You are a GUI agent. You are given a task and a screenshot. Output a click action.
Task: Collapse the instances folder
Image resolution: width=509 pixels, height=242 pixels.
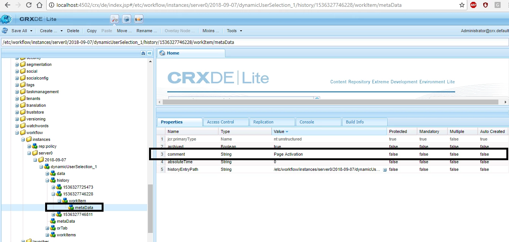click(x=23, y=139)
